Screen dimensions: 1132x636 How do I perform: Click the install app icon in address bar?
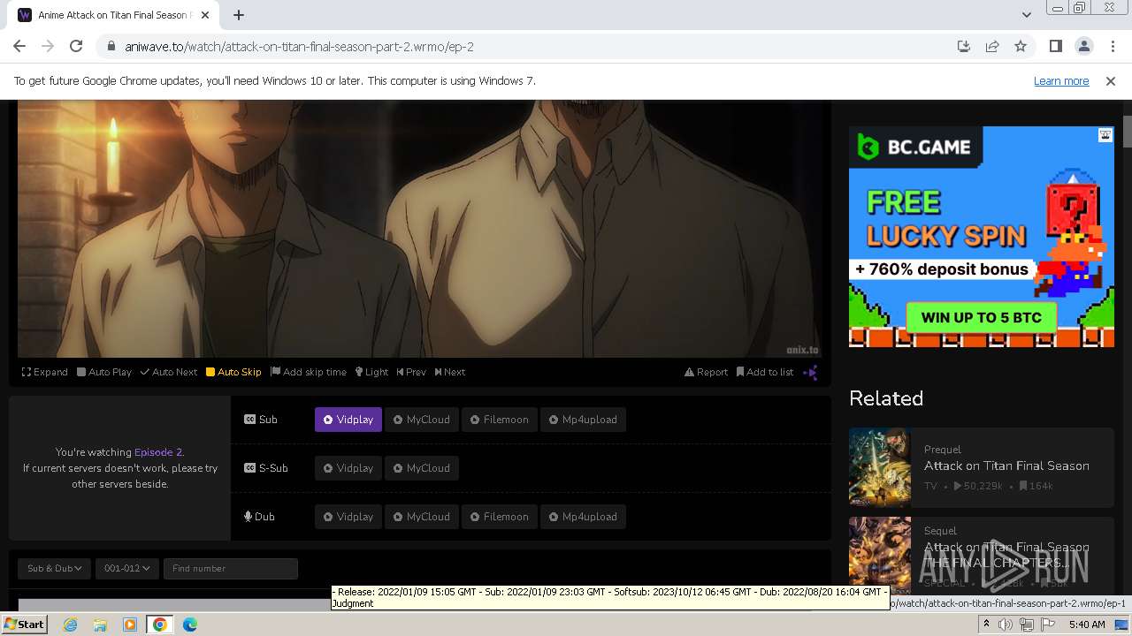point(964,46)
